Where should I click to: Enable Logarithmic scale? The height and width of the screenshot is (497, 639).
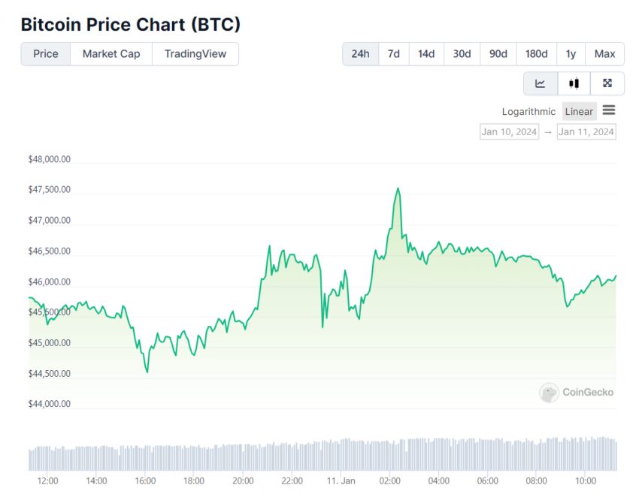click(528, 111)
